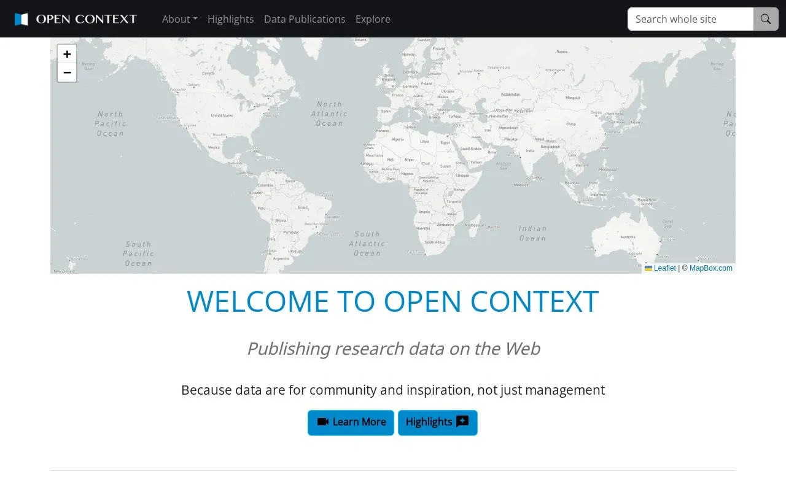Image resolution: width=786 pixels, height=491 pixels.
Task: Click the United States map label
Action: click(222, 115)
